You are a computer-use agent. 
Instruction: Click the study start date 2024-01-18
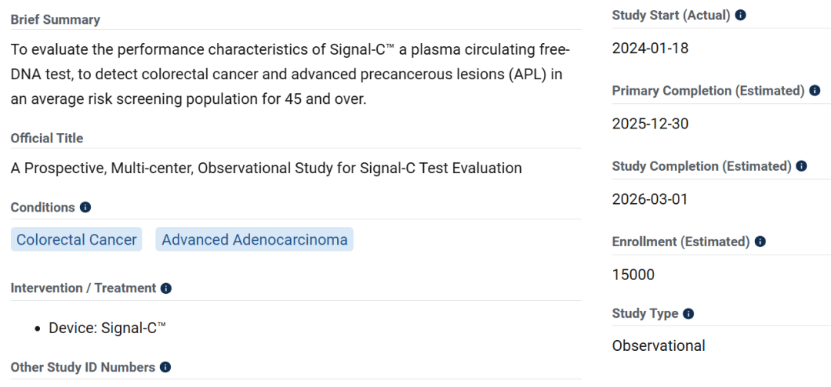[649, 48]
